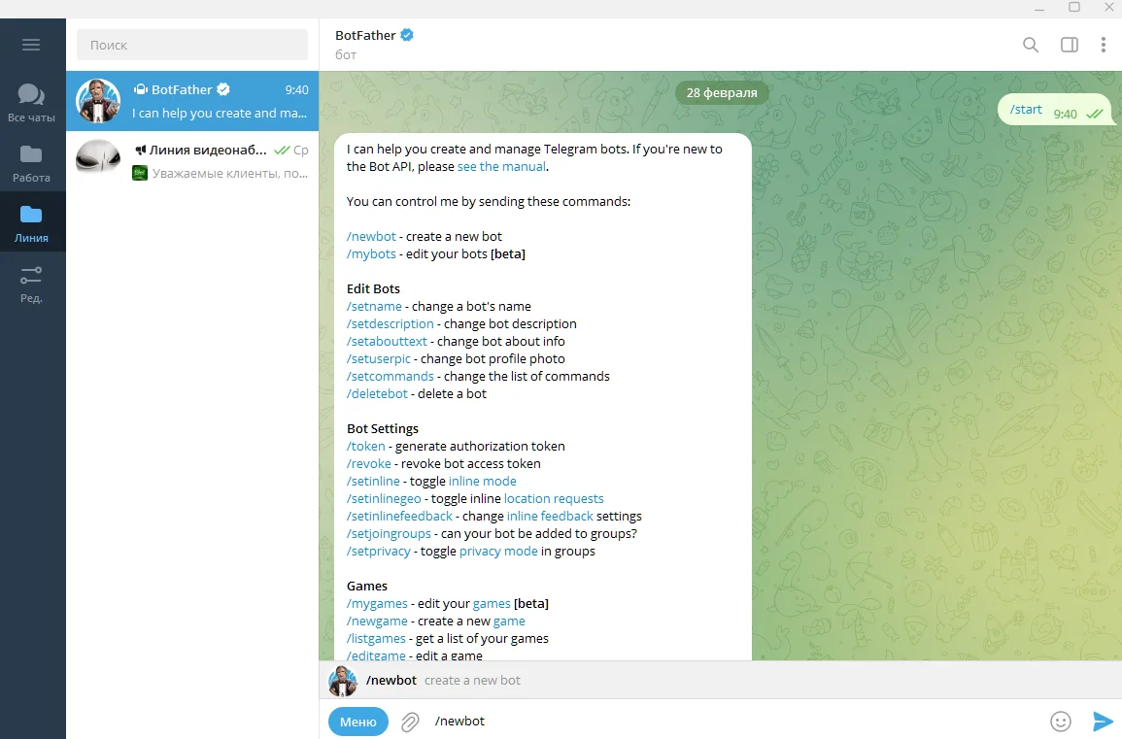Screen dimensions: 1122x739
Task: Click the paperclip attach file icon
Action: click(411, 722)
